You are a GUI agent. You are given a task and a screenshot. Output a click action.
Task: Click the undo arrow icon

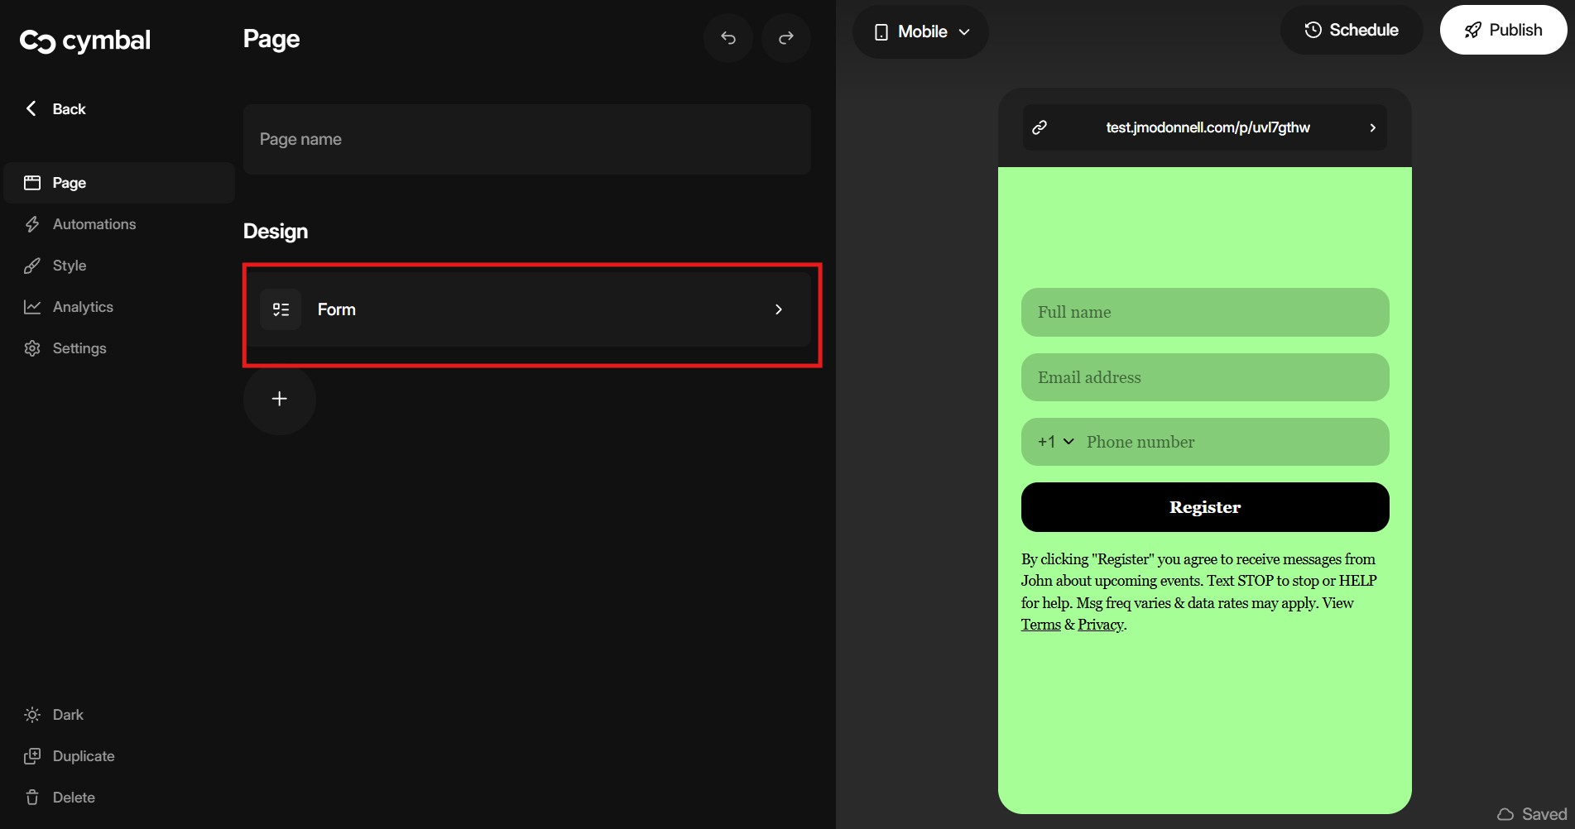(x=727, y=38)
